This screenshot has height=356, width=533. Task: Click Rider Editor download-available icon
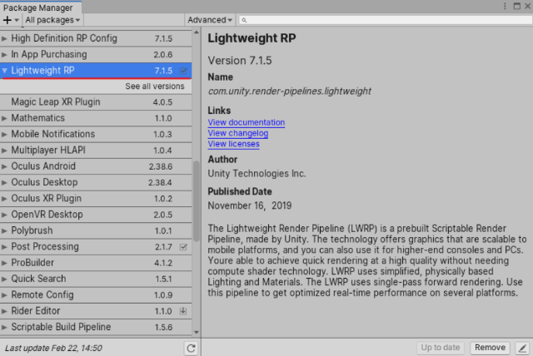pos(183,311)
